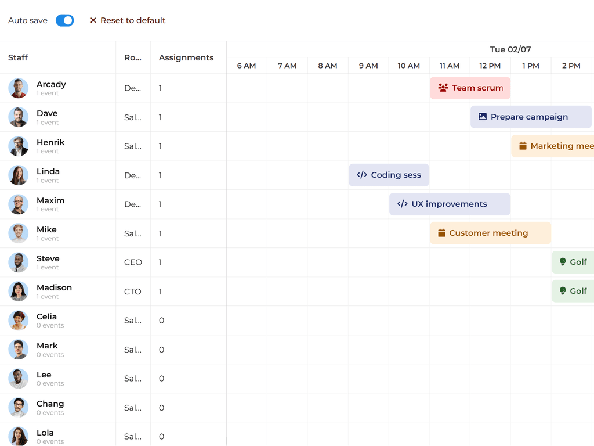Screen dimensions: 594x446
Task: Toggle the Auto save switch
Action: click(64, 20)
